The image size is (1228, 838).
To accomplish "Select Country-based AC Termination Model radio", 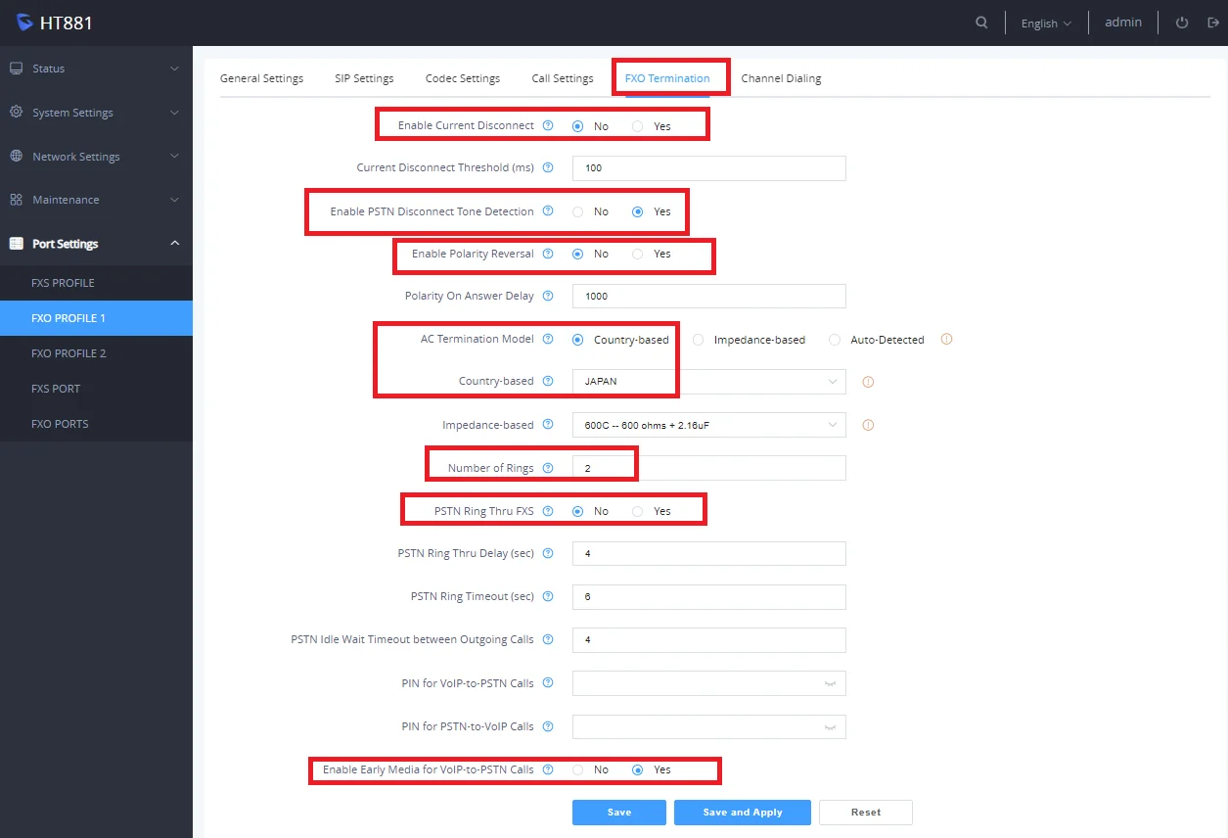I will pos(577,340).
